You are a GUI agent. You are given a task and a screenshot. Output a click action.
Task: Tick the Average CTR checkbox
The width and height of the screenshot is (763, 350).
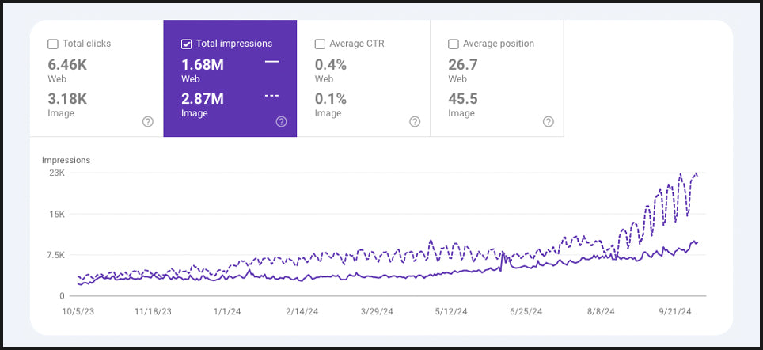[x=320, y=44]
